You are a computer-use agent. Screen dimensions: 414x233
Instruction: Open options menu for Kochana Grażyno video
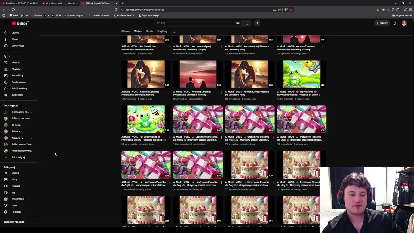click(221, 47)
